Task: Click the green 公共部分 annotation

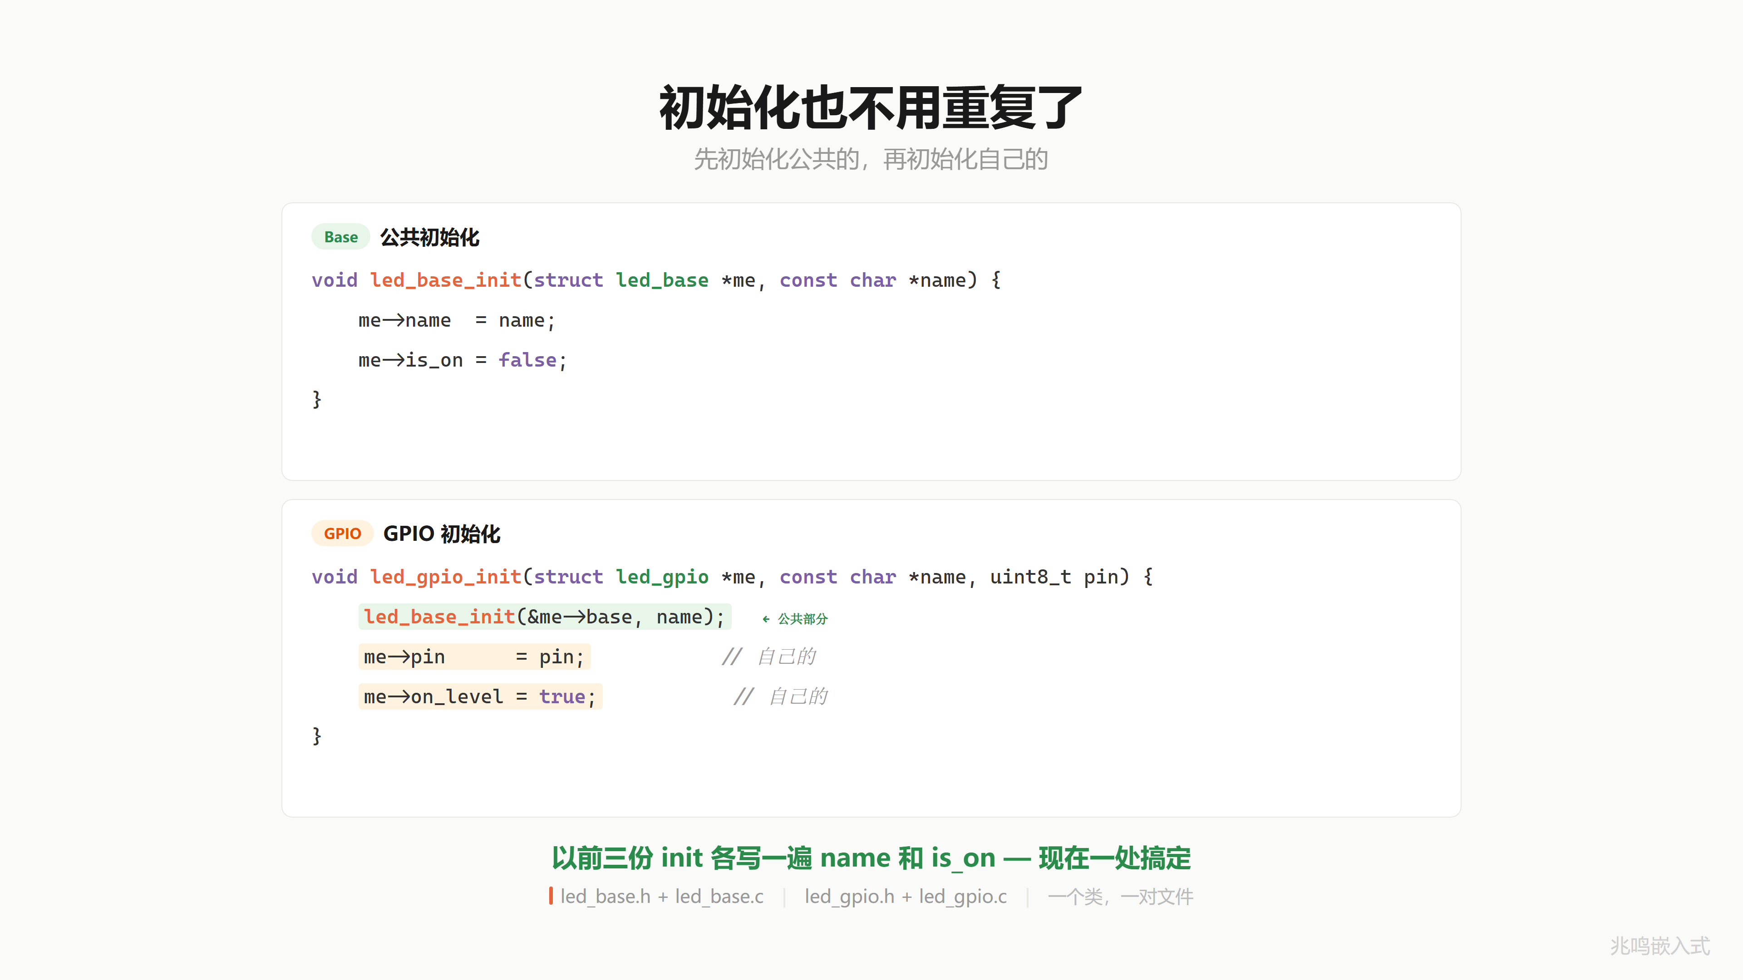Action: pyautogui.click(x=795, y=618)
